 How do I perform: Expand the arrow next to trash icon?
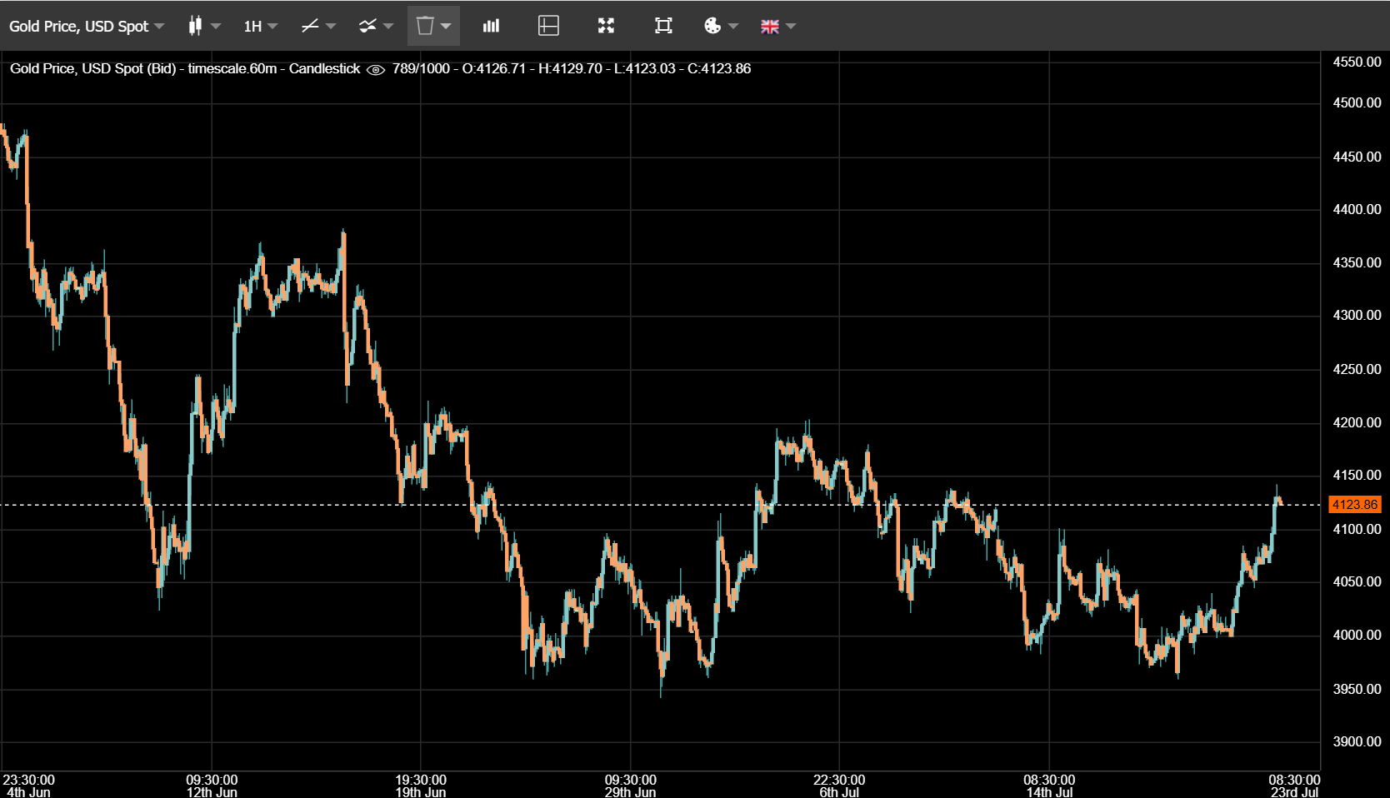[446, 26]
